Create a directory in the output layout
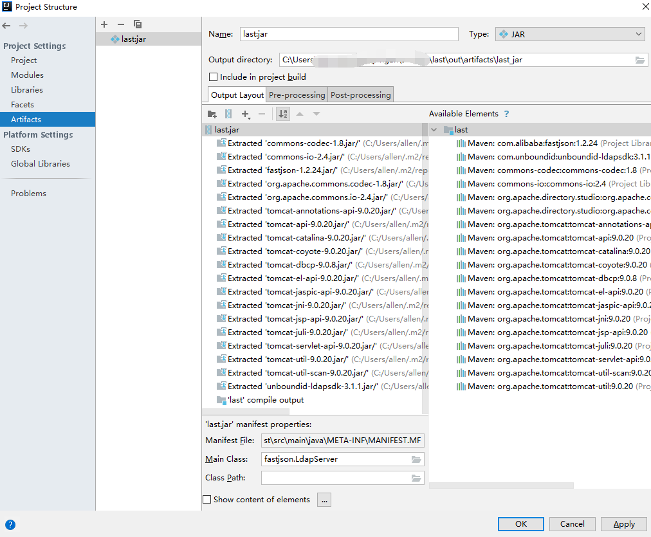Viewport: 651px width, 537px height. 212,114
